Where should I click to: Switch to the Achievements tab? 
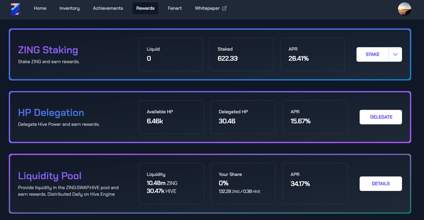[x=108, y=8]
